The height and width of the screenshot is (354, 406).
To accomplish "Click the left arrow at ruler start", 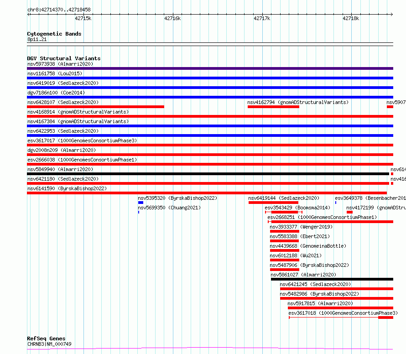I will (29, 14).
